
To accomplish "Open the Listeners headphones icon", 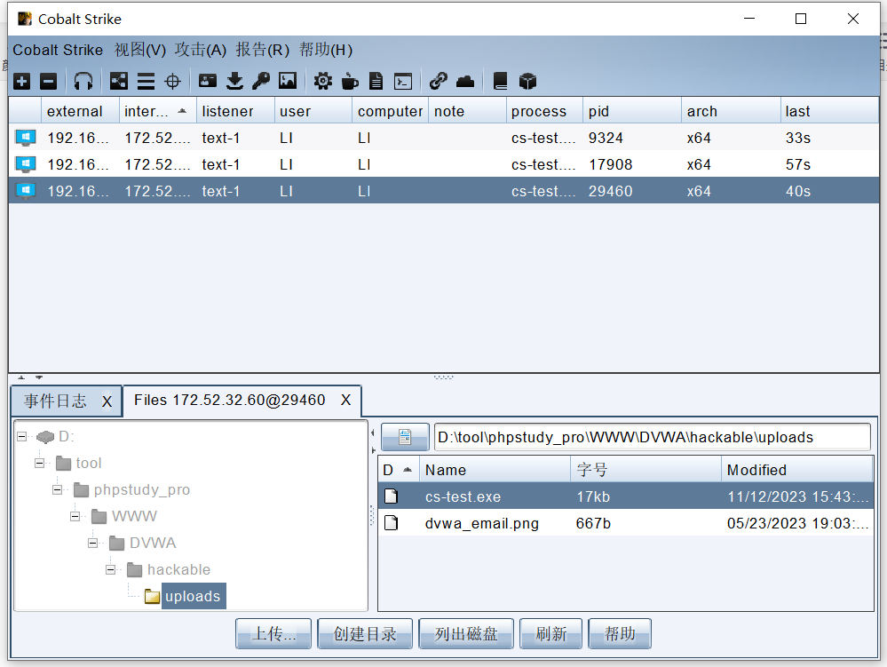I will [83, 82].
